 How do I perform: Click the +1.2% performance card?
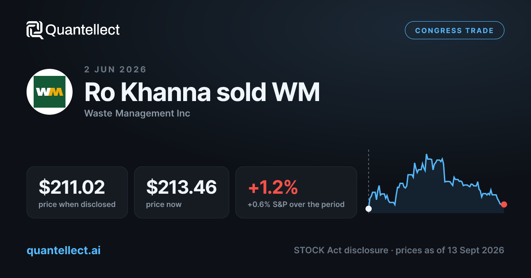[296, 192]
